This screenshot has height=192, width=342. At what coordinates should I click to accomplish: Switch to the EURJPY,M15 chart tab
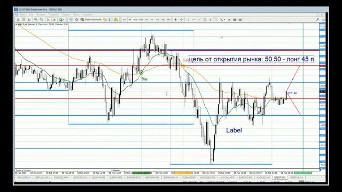pyautogui.click(x=116, y=178)
